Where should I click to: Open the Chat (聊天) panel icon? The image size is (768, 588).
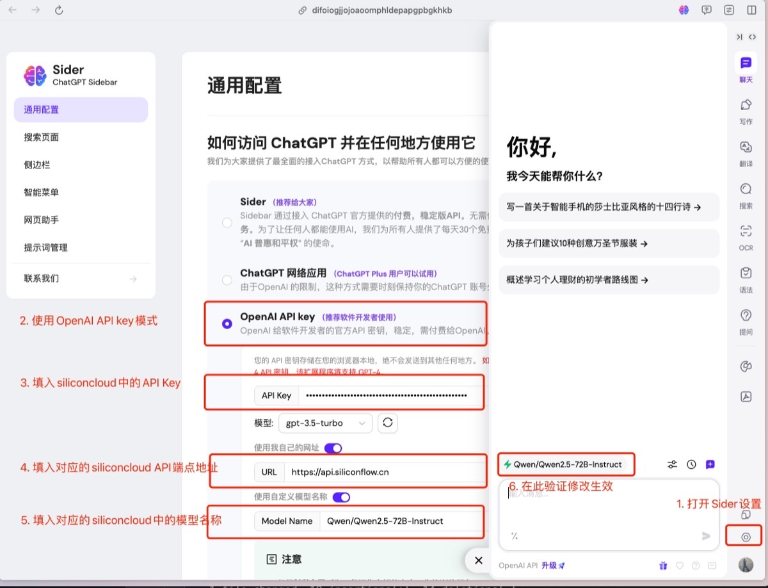click(746, 63)
